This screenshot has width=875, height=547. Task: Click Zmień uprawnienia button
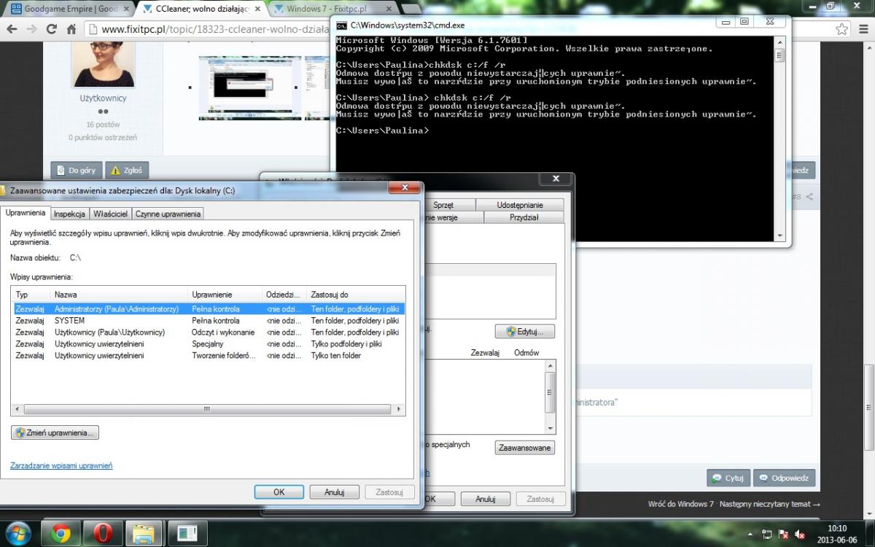tap(55, 432)
